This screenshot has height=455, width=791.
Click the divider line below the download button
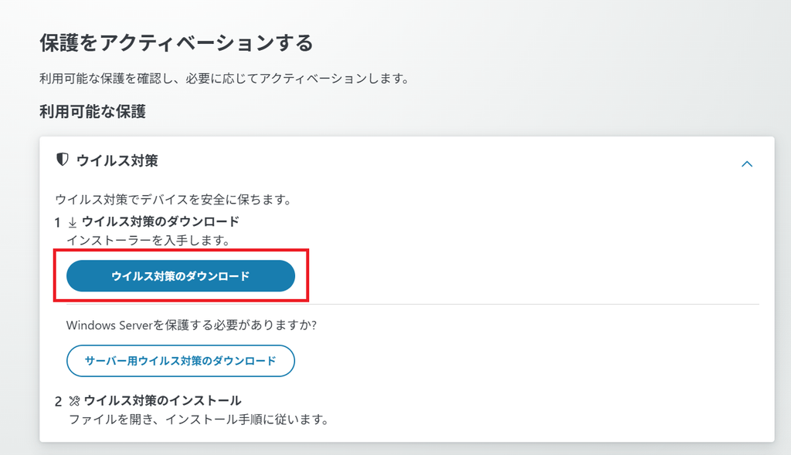(x=412, y=305)
